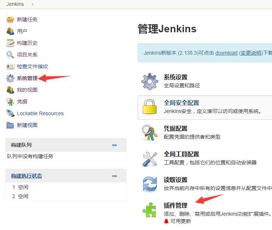Click the keys icon for 凭据配置
Viewport: 272px width, 230px height.
pos(149,133)
